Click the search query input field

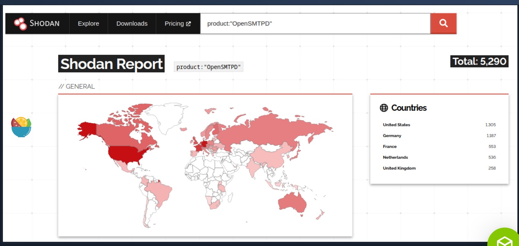315,24
